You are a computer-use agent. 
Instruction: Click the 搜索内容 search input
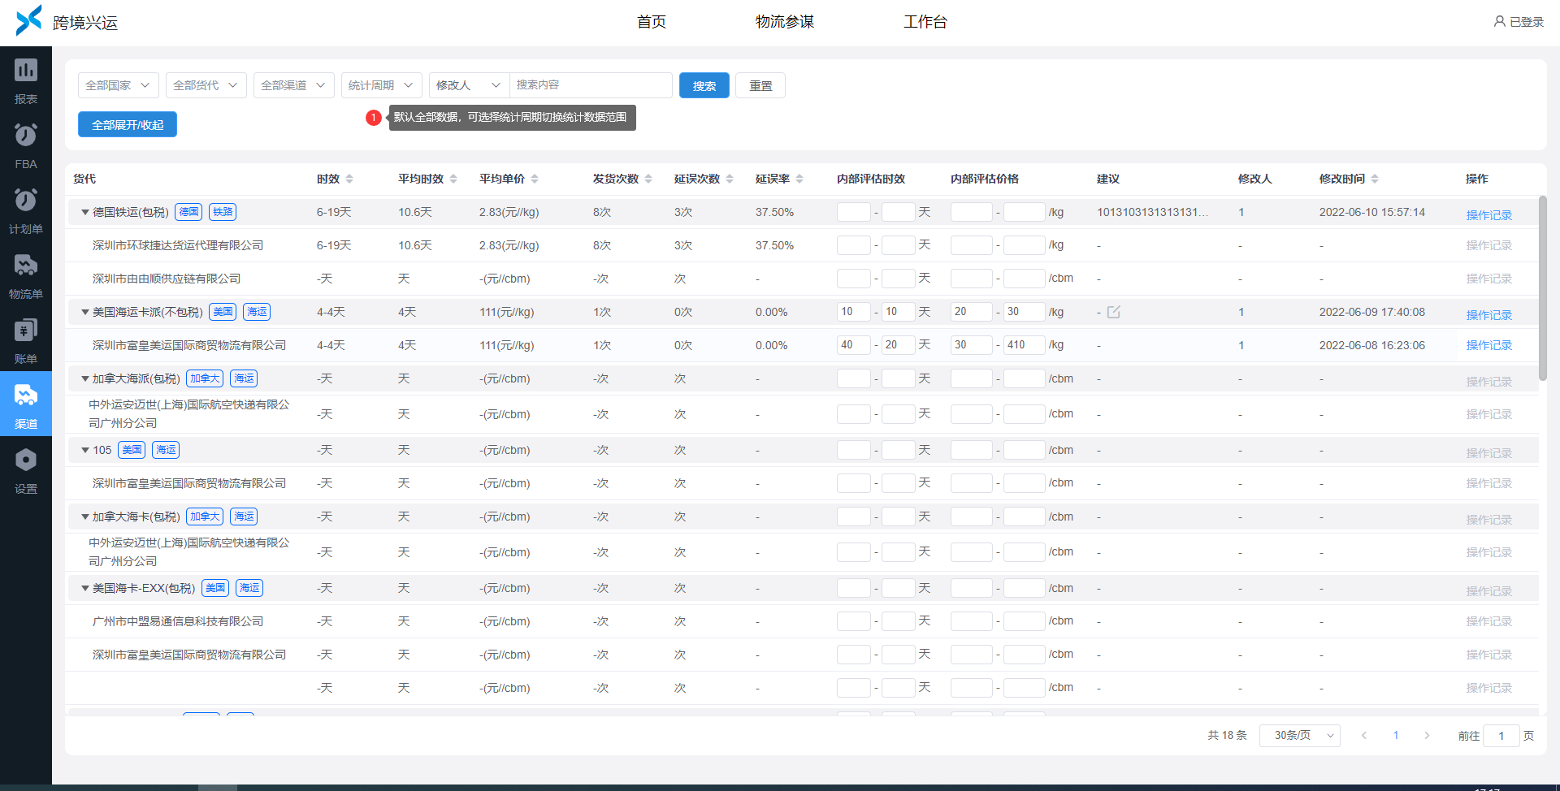591,85
